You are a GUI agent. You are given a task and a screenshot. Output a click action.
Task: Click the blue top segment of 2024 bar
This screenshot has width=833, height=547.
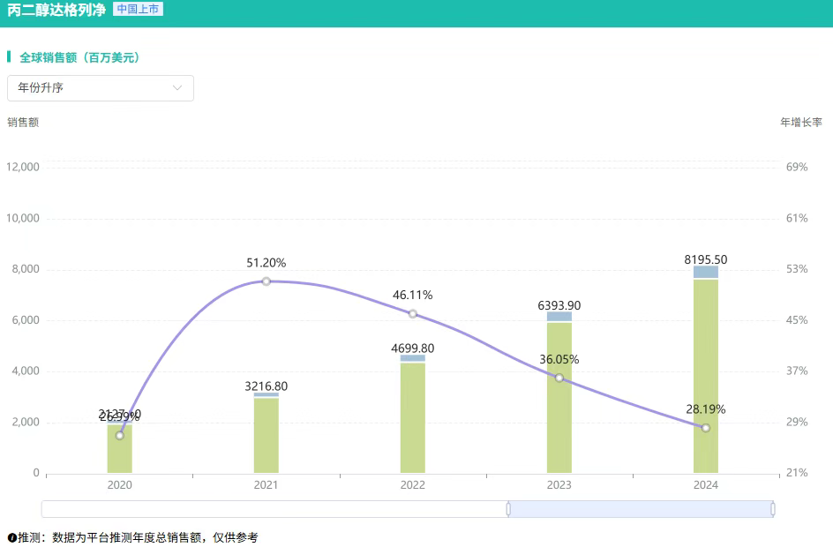pos(705,272)
